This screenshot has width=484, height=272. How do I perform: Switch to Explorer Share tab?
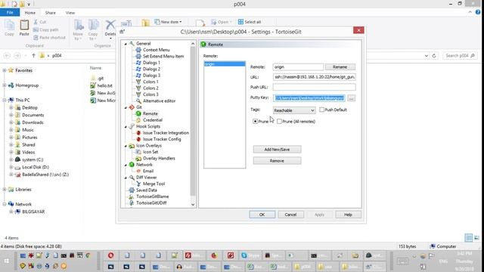(x=51, y=13)
